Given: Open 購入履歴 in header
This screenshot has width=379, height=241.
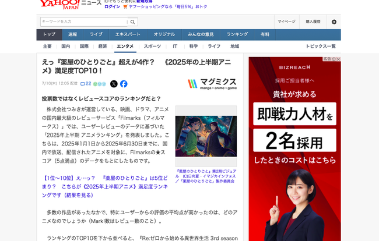Looking at the screenshot, I should click(313, 22).
